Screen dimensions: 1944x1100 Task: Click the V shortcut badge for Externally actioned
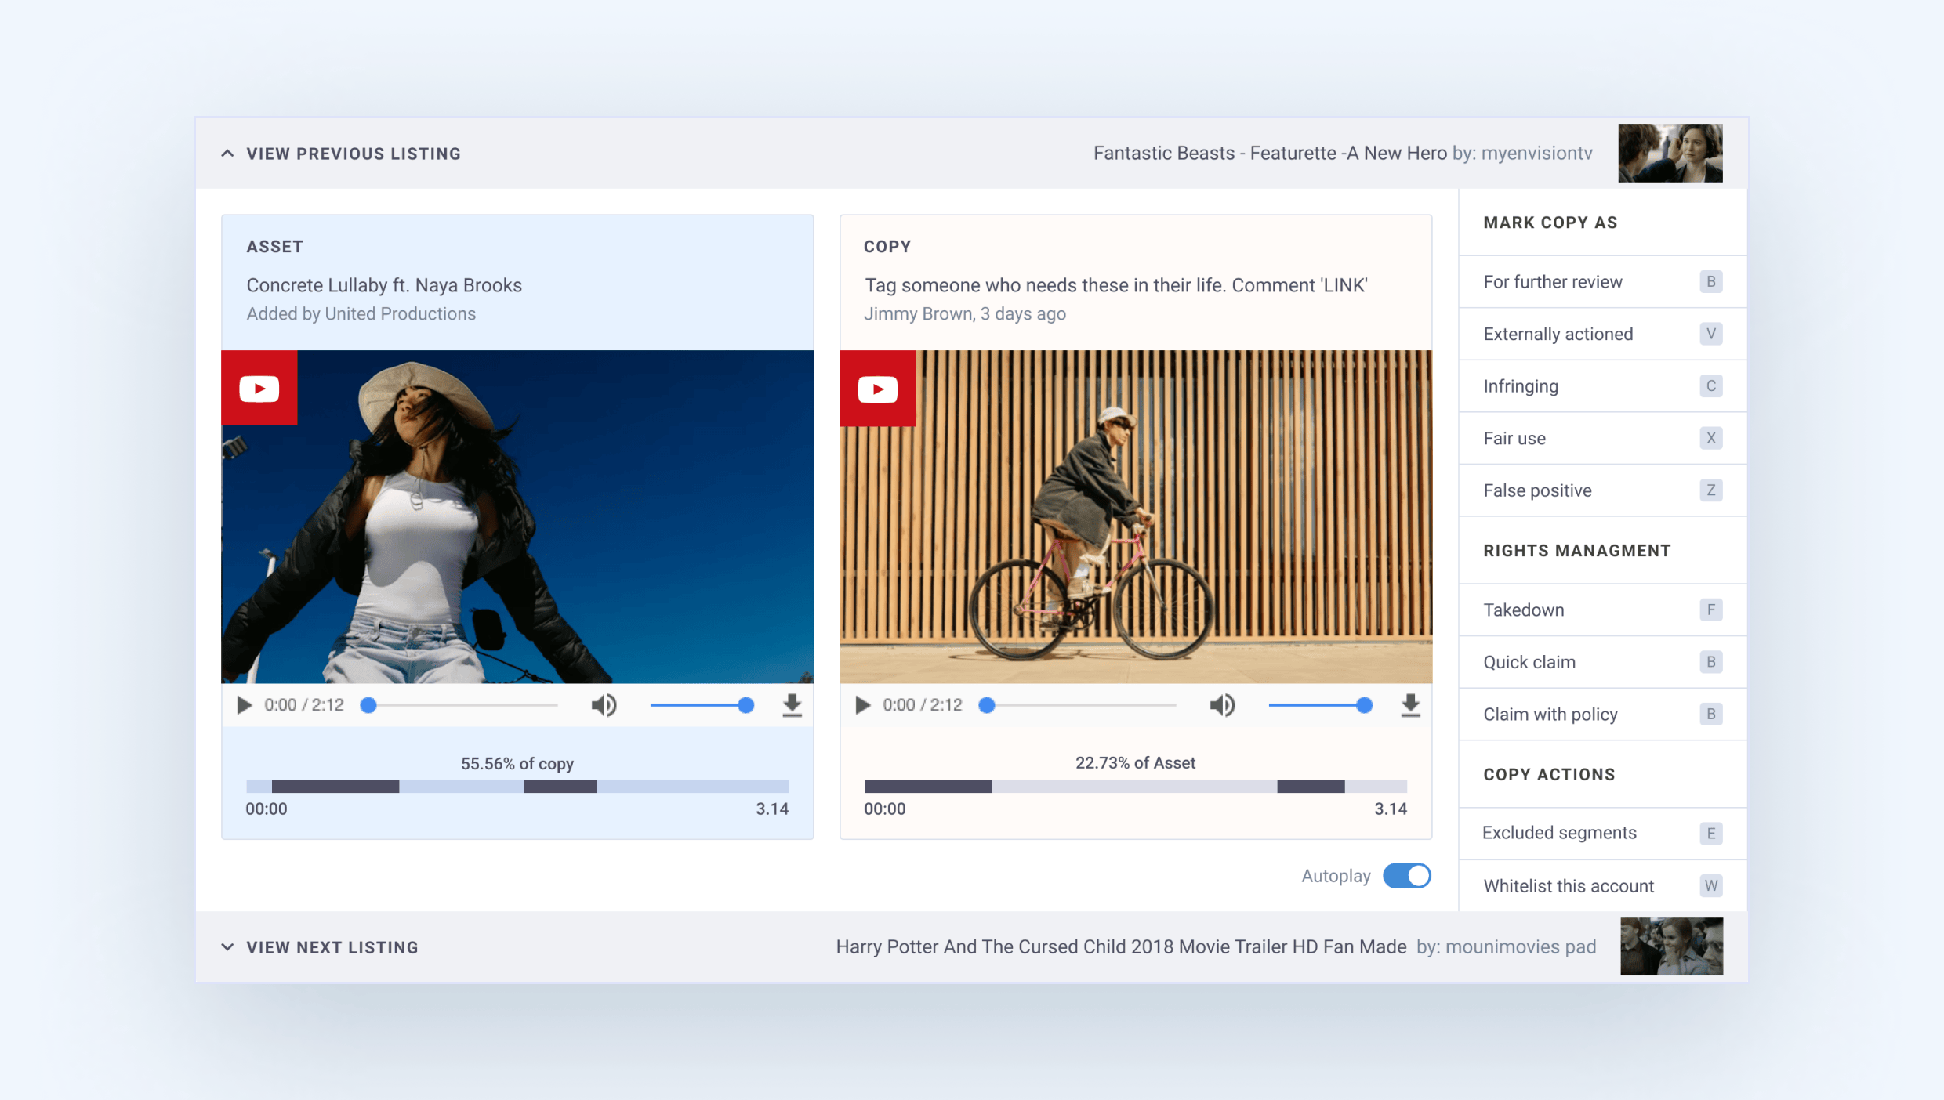(1710, 334)
